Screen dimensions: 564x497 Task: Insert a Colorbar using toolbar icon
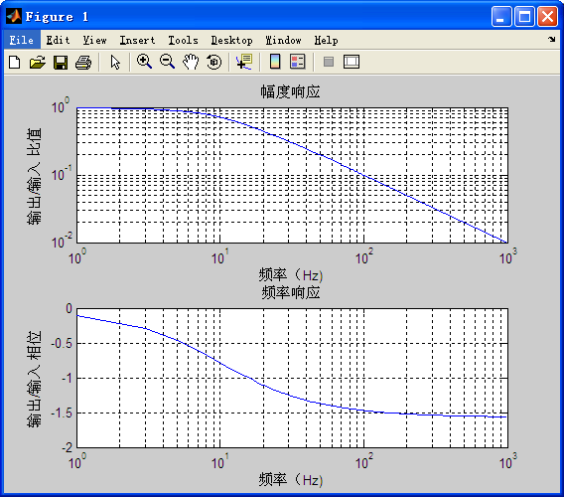tap(275, 62)
